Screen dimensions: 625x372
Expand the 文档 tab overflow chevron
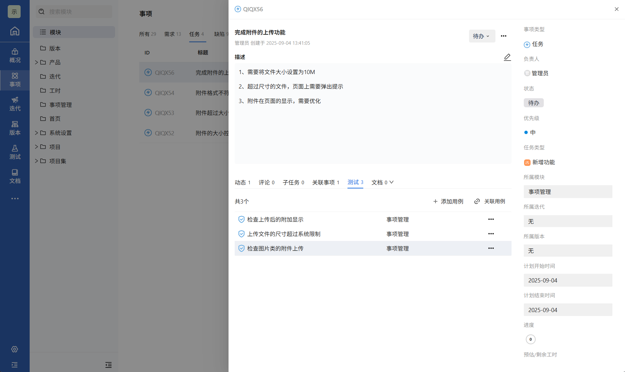coord(392,182)
